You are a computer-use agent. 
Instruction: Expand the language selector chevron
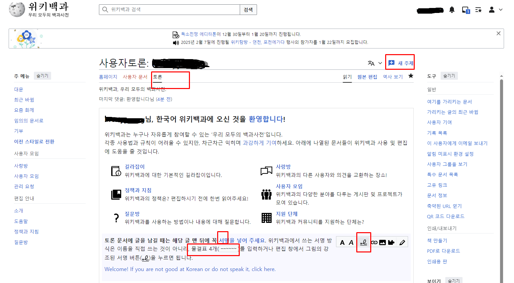pyautogui.click(x=380, y=63)
